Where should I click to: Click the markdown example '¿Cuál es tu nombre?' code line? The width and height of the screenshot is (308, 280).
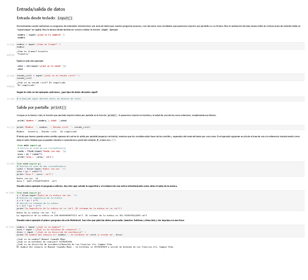pyautogui.click(x=41, y=35)
